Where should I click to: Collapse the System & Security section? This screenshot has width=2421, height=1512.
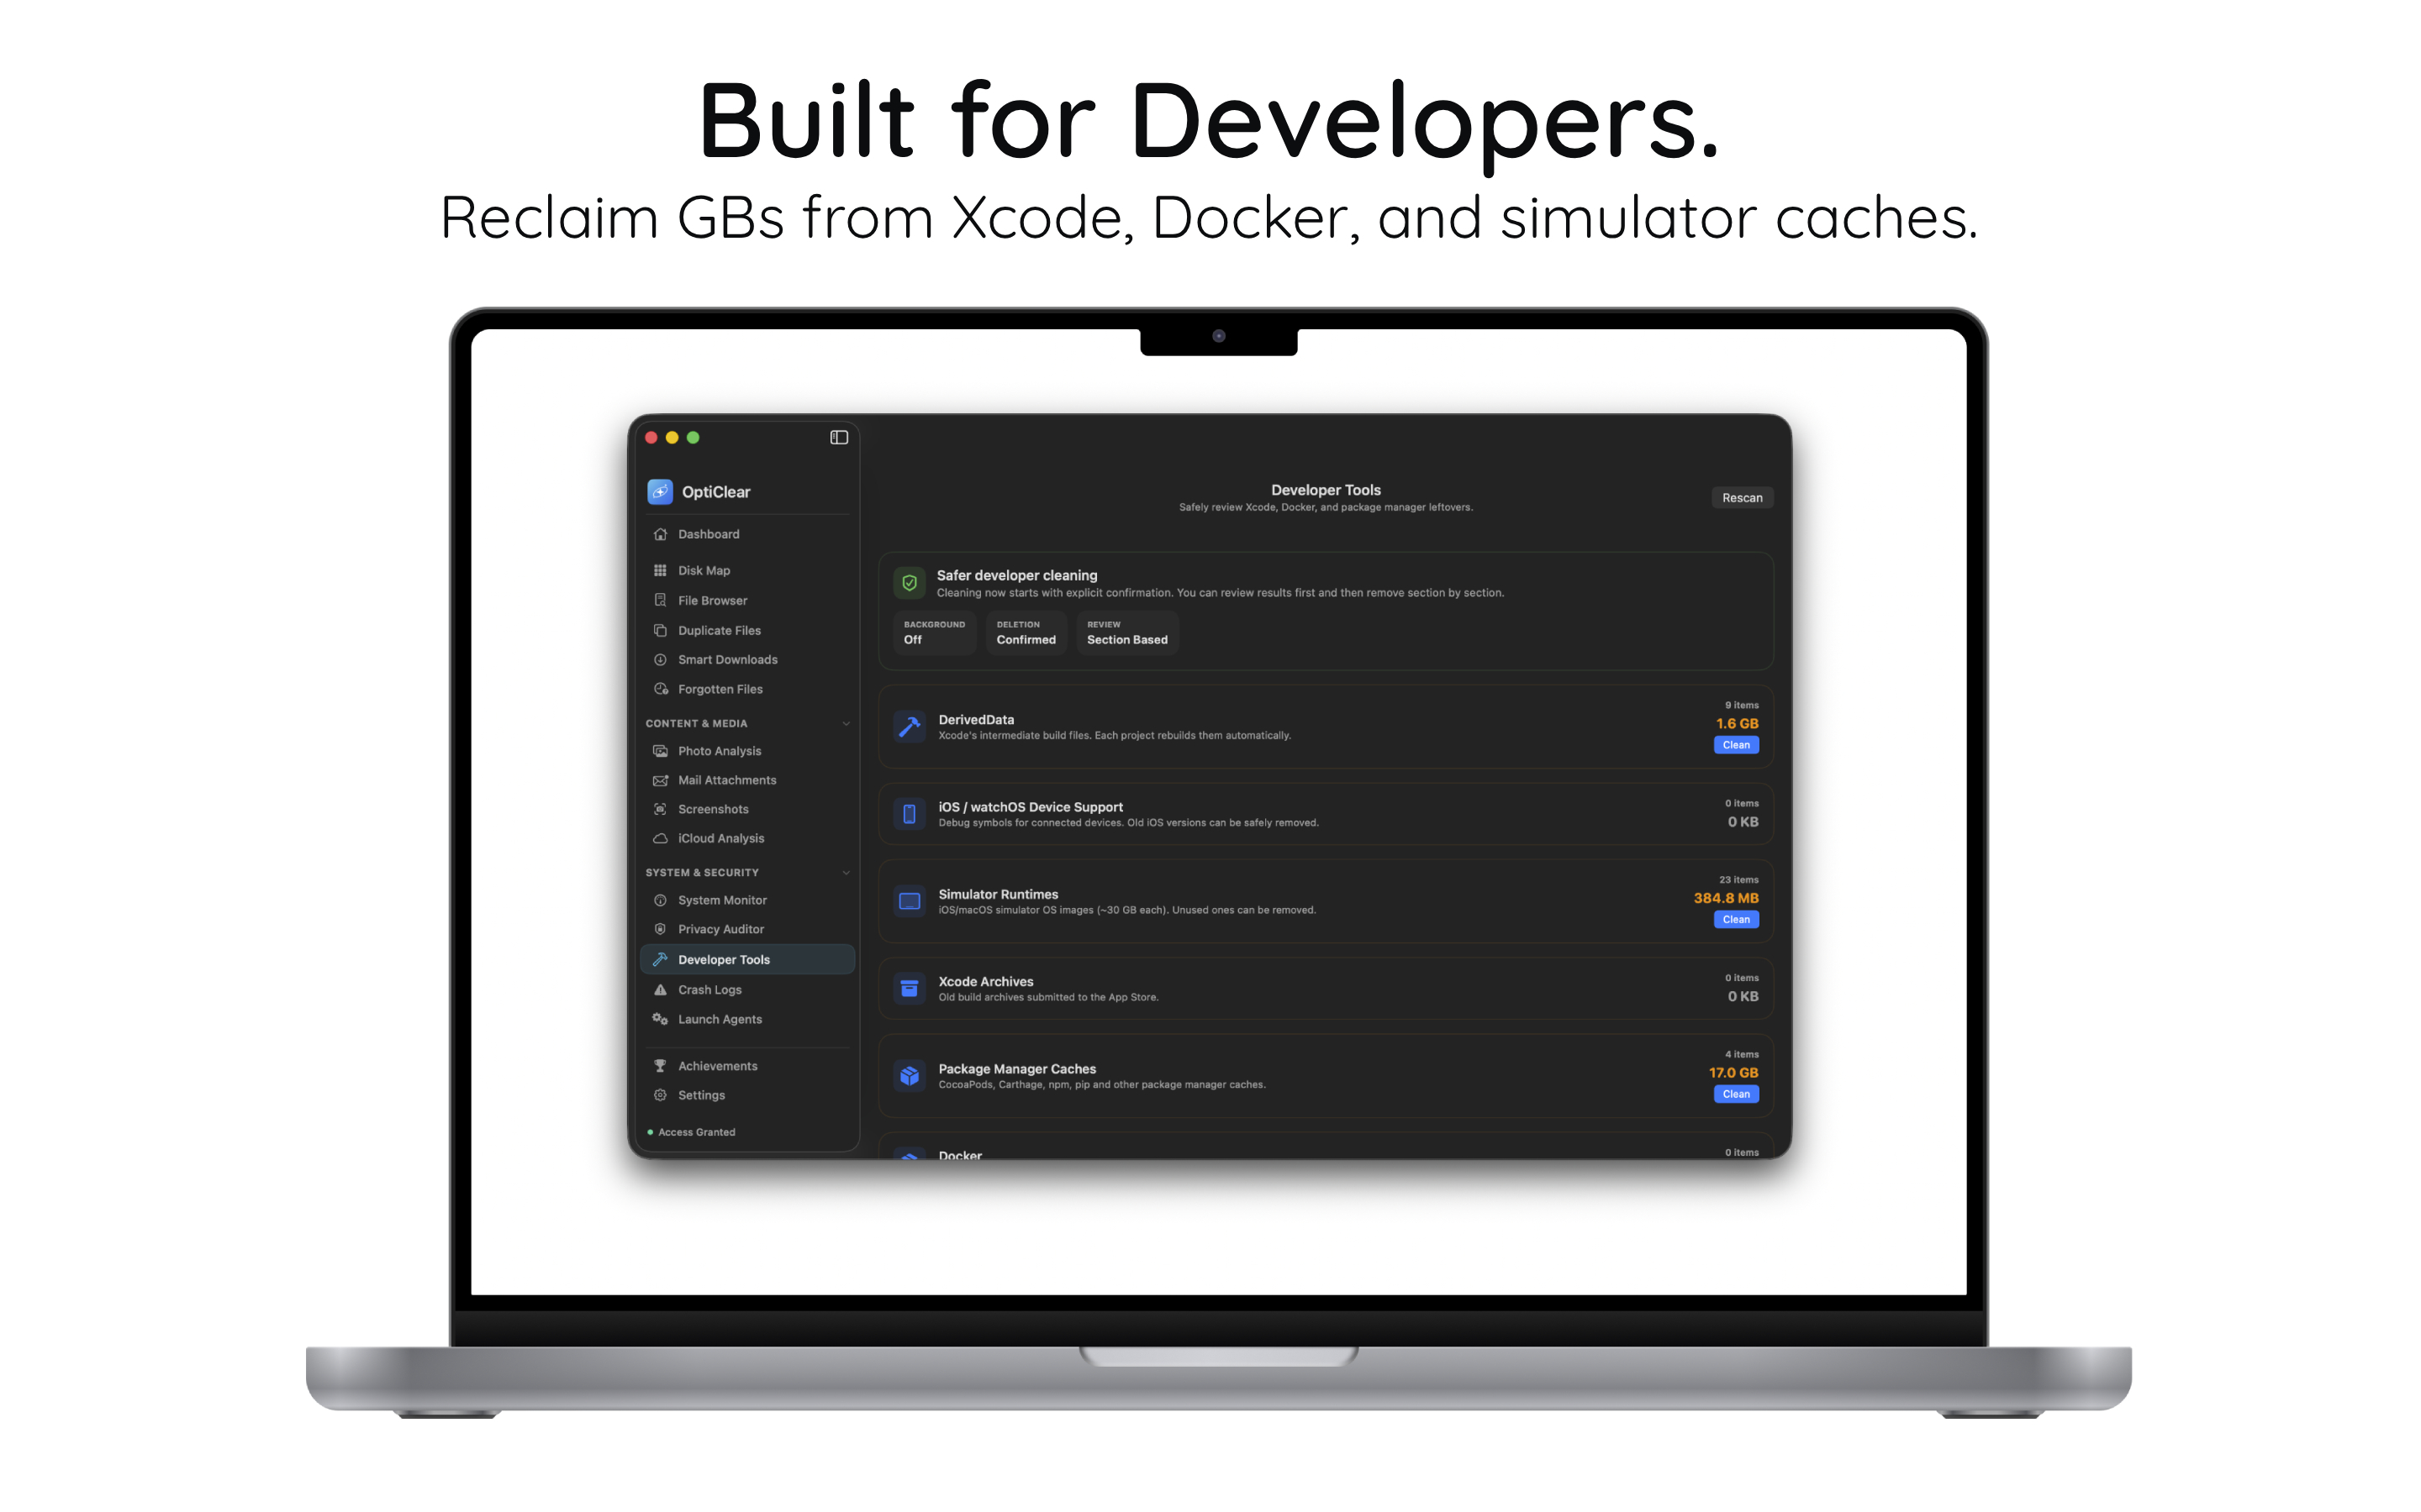click(847, 872)
